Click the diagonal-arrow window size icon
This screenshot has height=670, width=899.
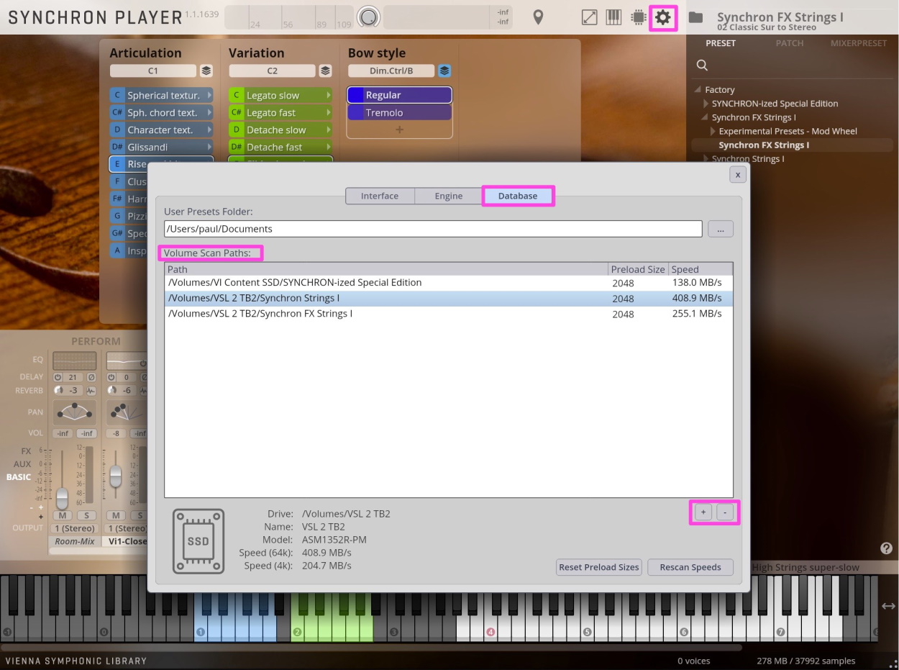[x=589, y=18]
